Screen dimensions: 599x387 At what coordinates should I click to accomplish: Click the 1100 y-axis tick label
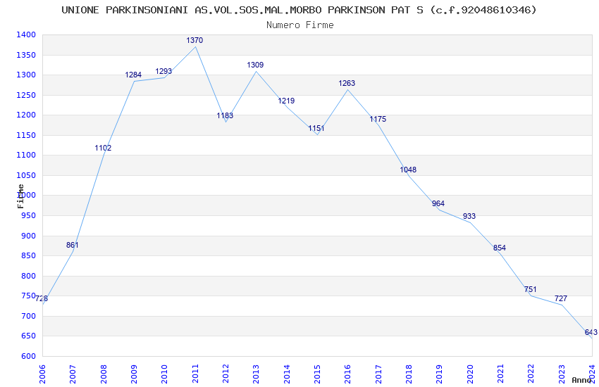[26, 155]
